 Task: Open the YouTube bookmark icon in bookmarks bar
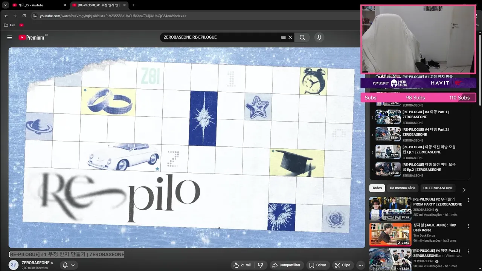tap(21, 25)
